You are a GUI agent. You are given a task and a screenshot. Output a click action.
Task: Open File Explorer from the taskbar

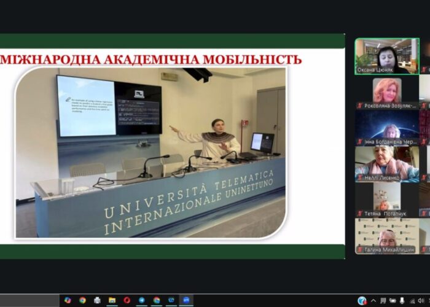(112, 300)
